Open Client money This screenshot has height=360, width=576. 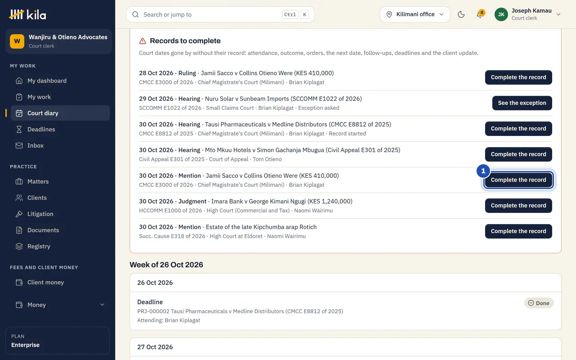[60, 282]
